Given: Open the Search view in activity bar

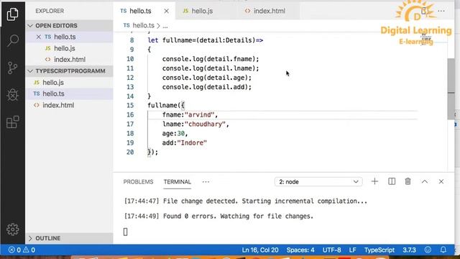Looking at the screenshot, I should coord(13,40).
